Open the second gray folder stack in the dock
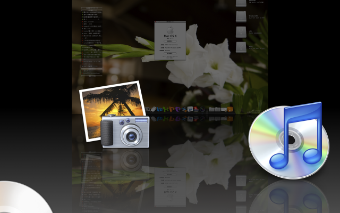Screen dimensions: 340x213 [x=218, y=109]
